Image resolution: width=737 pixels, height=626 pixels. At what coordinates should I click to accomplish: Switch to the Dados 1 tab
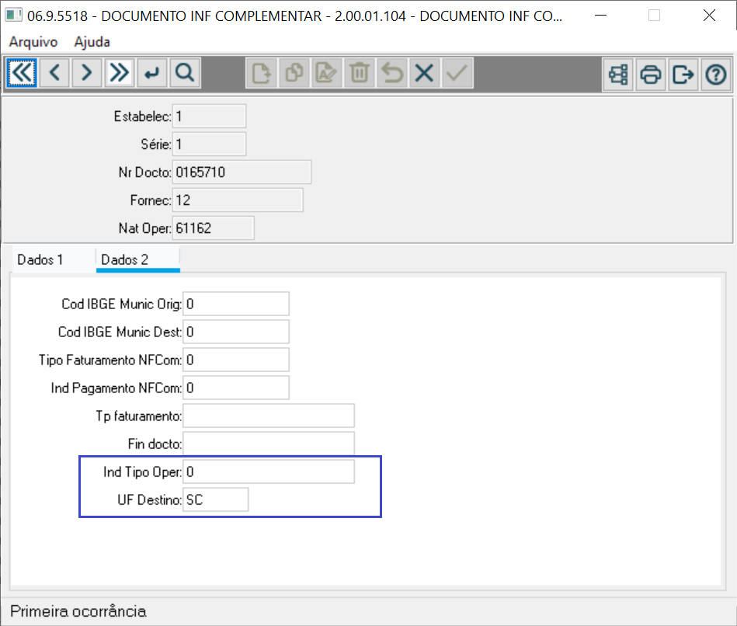(40, 260)
